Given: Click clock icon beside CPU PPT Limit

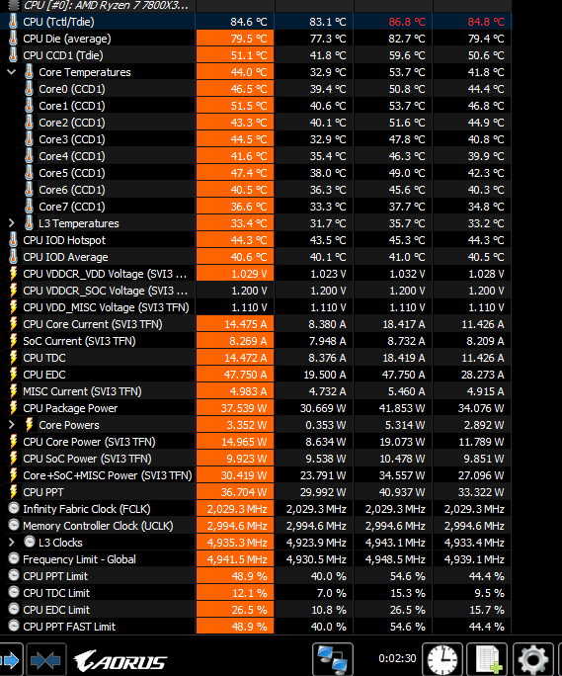Looking at the screenshot, I should click(x=14, y=575).
